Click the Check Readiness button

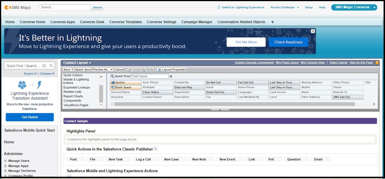[289, 42]
